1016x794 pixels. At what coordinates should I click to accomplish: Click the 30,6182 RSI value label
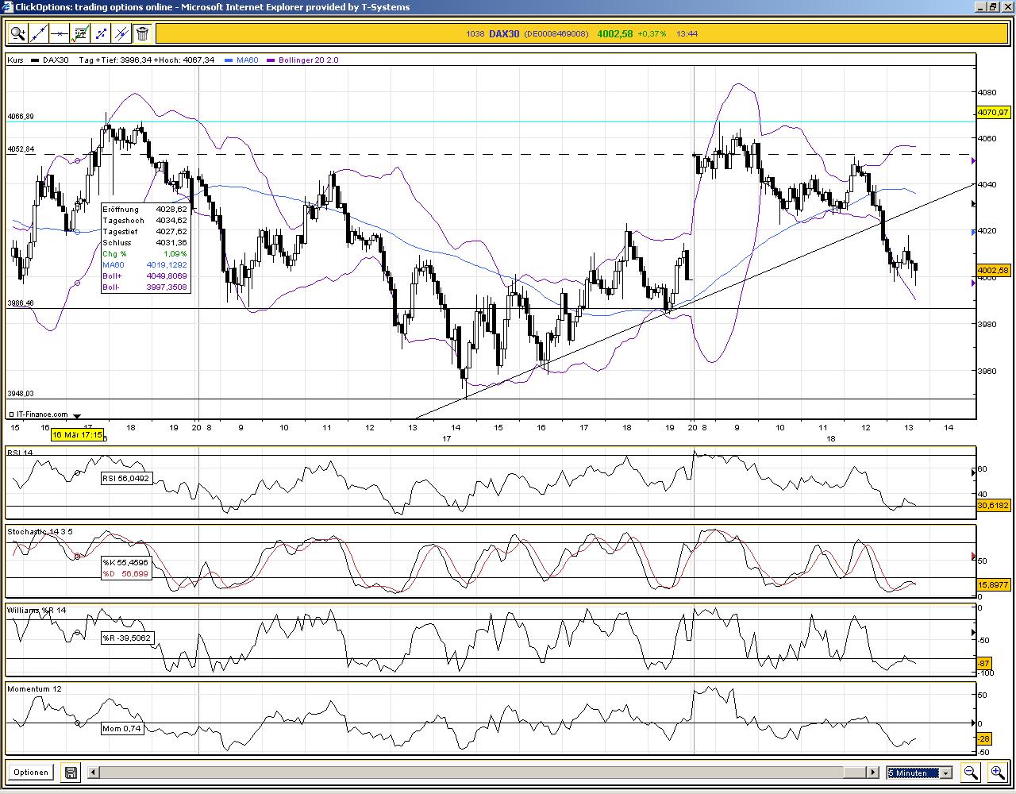click(x=993, y=505)
